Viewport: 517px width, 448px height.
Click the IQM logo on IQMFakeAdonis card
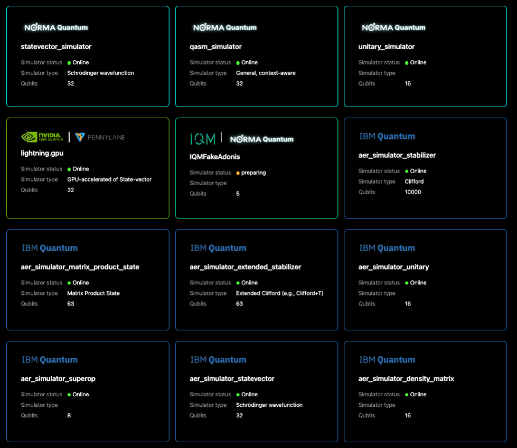point(203,139)
